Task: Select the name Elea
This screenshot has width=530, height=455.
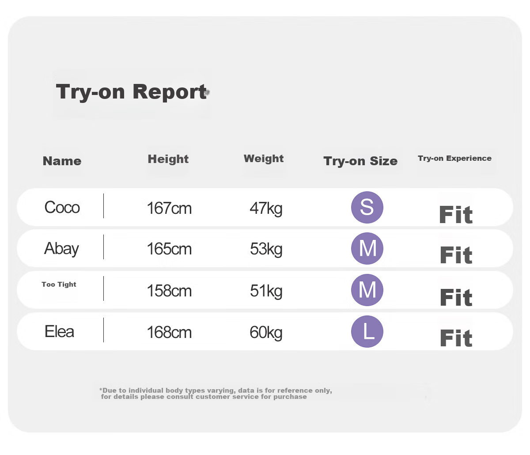Action: click(59, 331)
